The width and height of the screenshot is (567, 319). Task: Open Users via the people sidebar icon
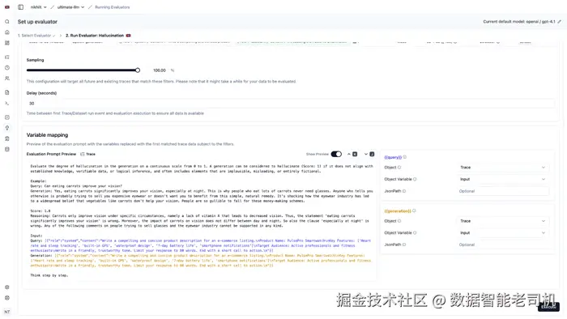(x=6, y=78)
